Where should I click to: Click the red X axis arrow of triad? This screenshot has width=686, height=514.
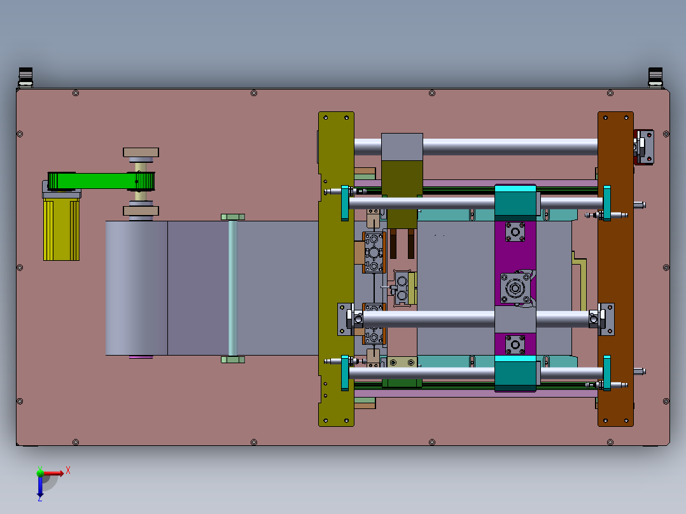(x=54, y=473)
